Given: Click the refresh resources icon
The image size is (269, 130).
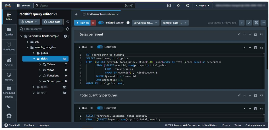Looking at the screenshot, I should [67, 29].
